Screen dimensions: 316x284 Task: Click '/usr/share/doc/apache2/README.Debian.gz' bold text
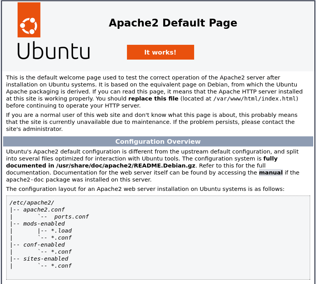coord(126,166)
